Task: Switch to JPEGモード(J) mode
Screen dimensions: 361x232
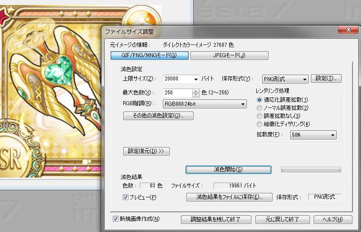Action: point(229,55)
